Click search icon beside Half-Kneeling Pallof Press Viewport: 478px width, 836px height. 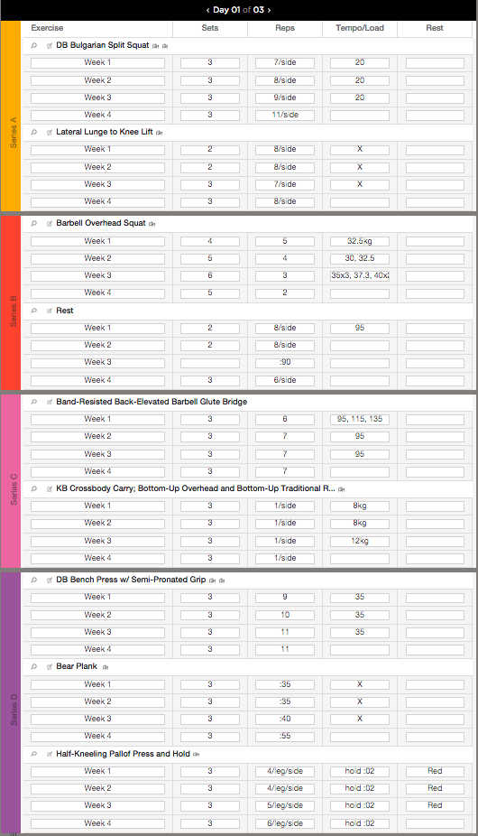click(34, 755)
